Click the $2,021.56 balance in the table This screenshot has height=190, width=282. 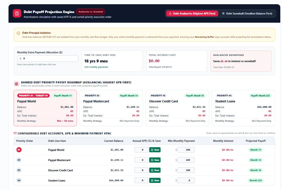click(x=117, y=170)
